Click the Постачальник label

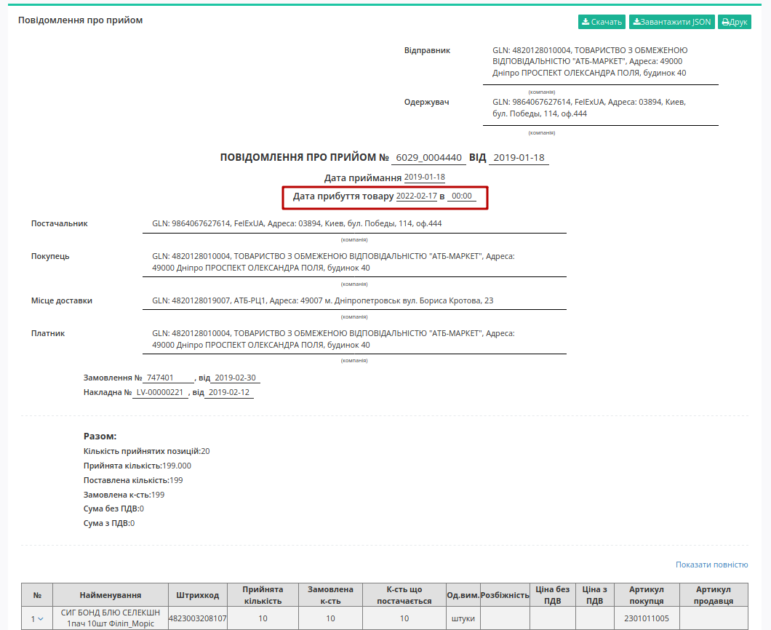point(60,223)
